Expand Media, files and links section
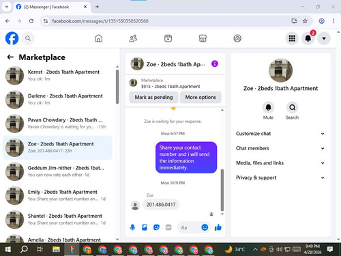This screenshot has height=256, width=341. (x=280, y=163)
